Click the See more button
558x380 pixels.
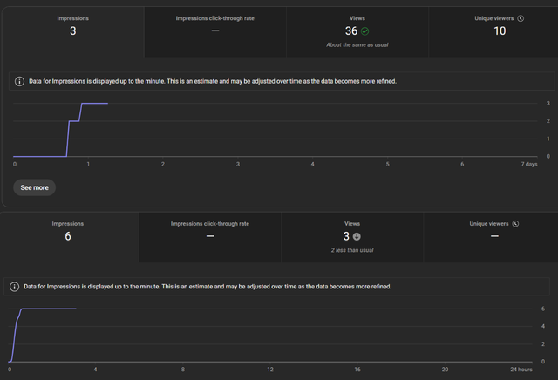click(35, 187)
